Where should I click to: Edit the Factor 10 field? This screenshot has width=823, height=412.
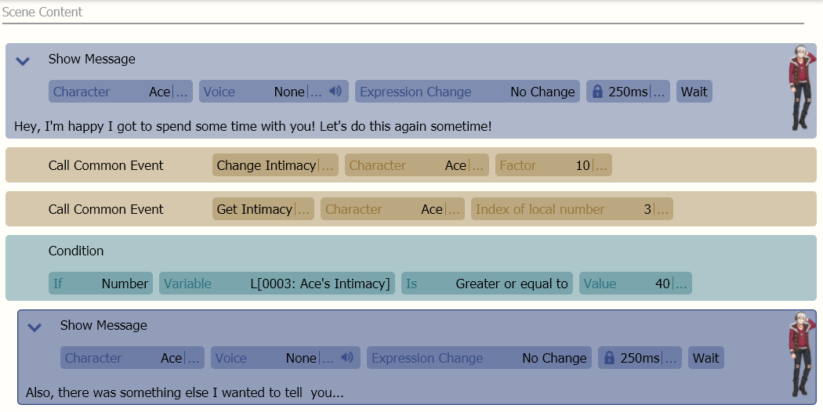[553, 164]
